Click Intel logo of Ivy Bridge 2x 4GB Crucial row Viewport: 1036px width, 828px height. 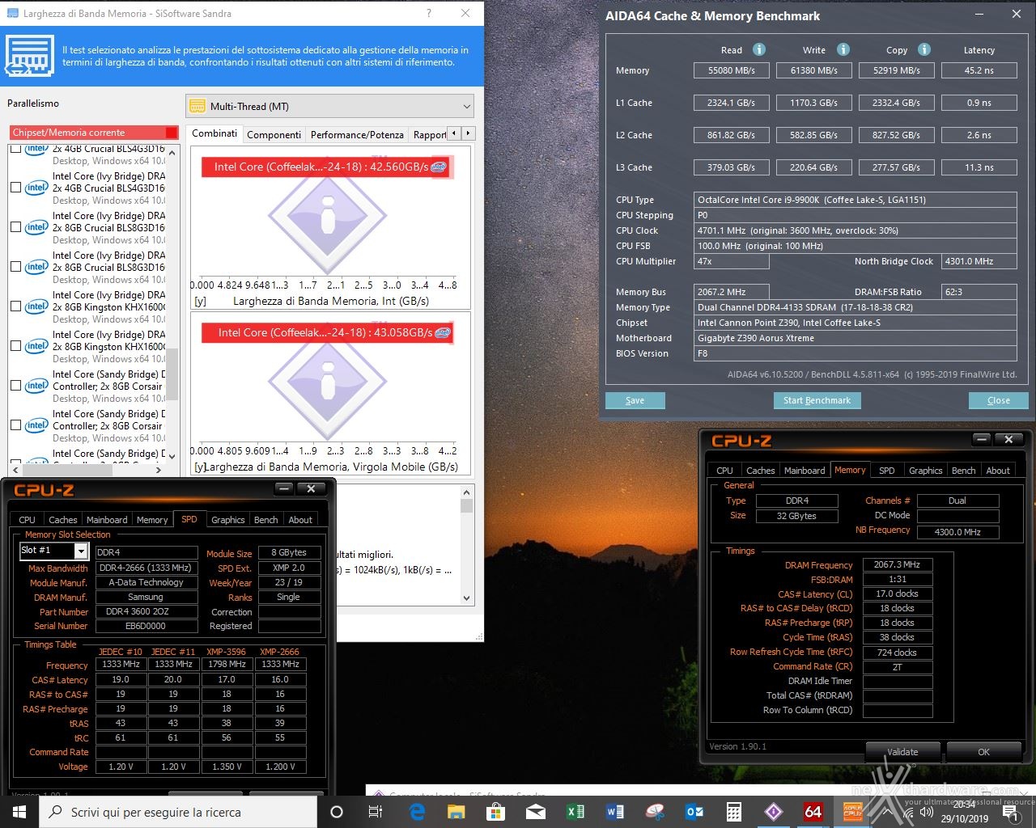(x=36, y=188)
